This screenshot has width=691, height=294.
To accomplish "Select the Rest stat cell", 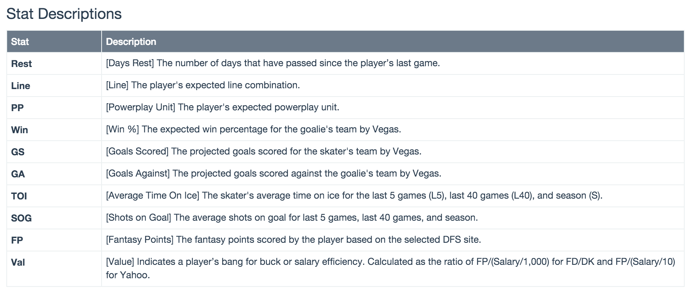I will [21, 64].
